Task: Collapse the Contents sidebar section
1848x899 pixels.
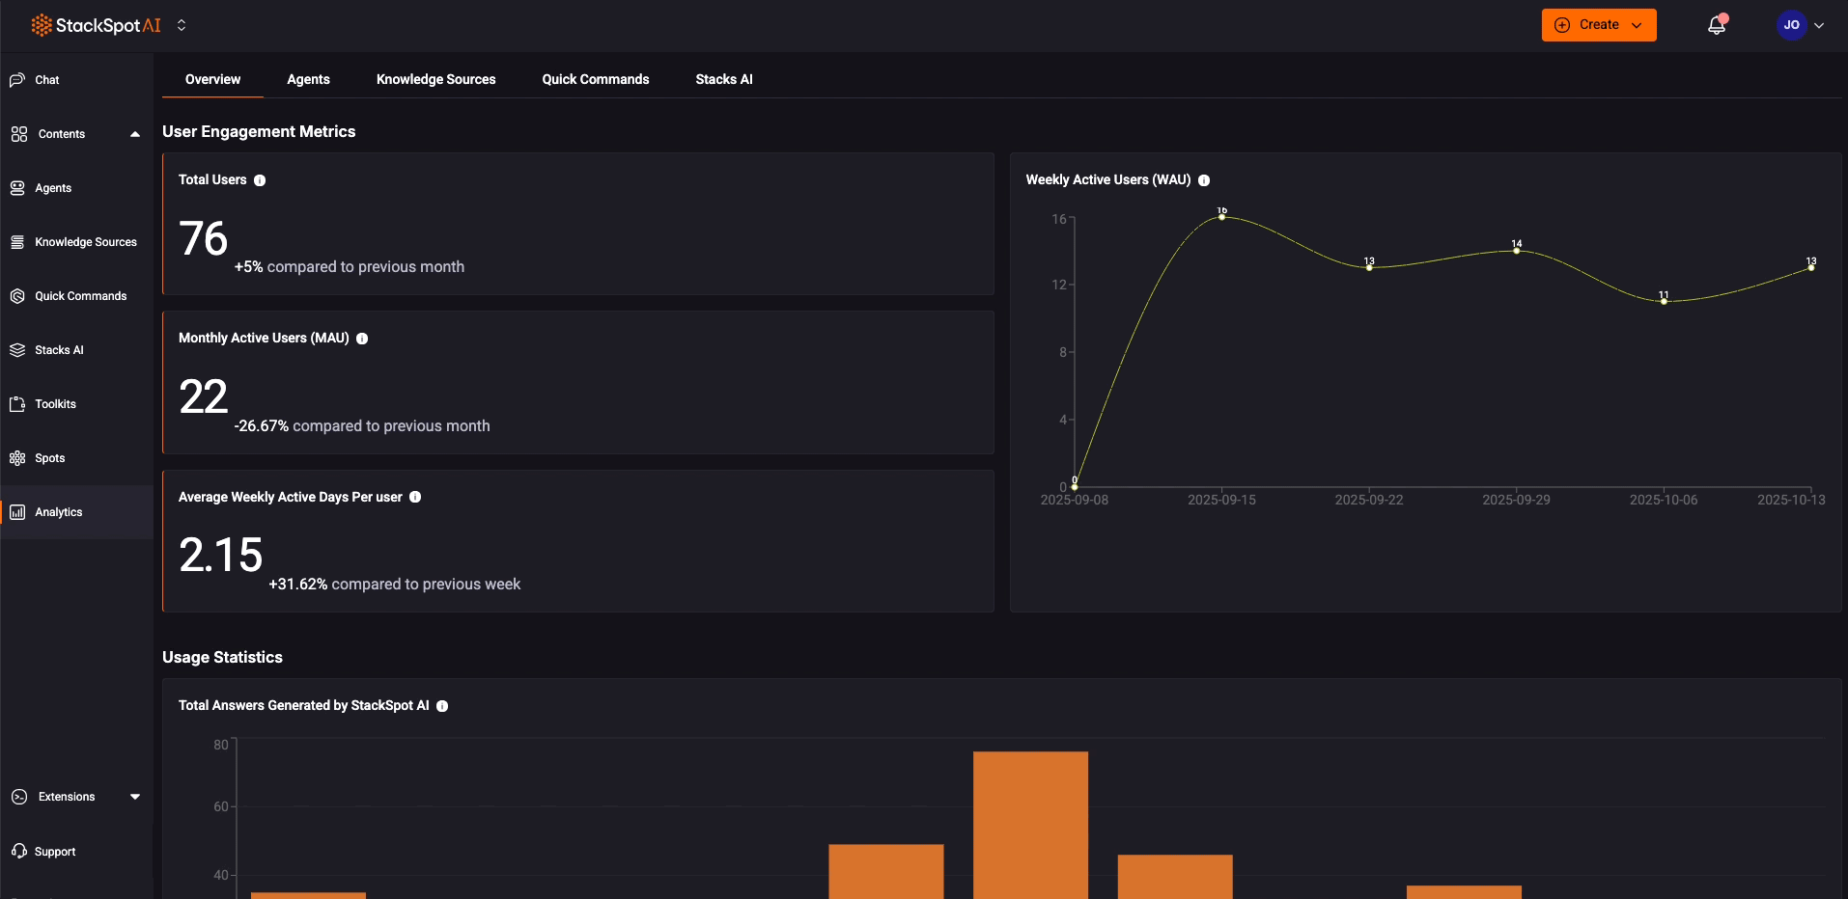Action: click(134, 134)
